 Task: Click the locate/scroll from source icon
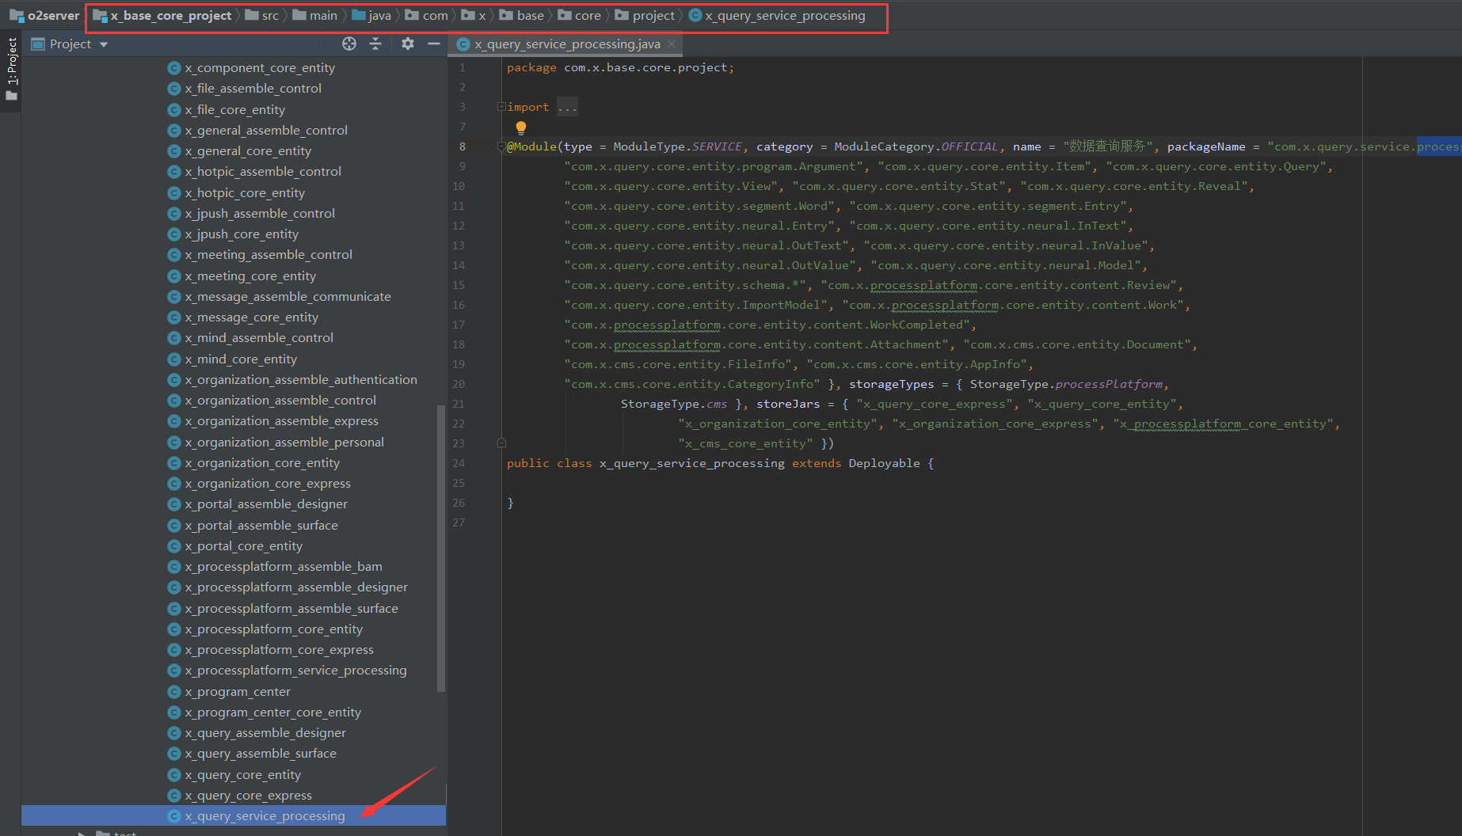349,44
